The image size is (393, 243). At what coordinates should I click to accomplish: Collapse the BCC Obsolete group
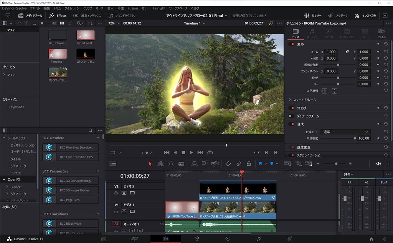[98, 138]
